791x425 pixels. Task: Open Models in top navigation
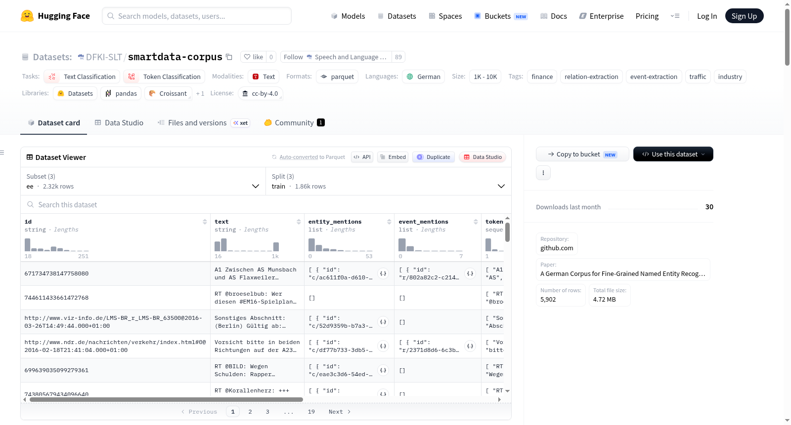[x=348, y=16]
